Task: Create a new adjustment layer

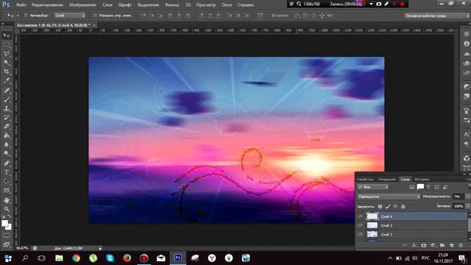Action: click(433, 245)
